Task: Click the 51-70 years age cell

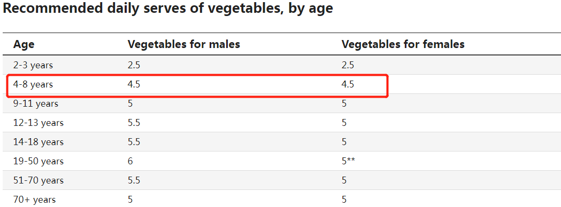Action: click(x=39, y=180)
